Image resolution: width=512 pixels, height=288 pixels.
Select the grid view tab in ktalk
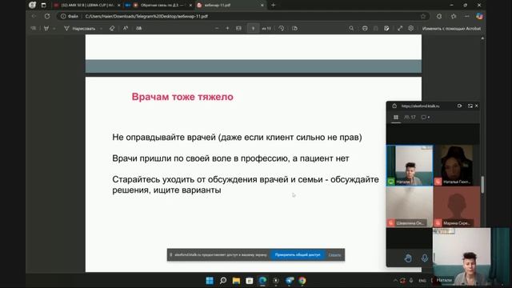click(x=396, y=118)
